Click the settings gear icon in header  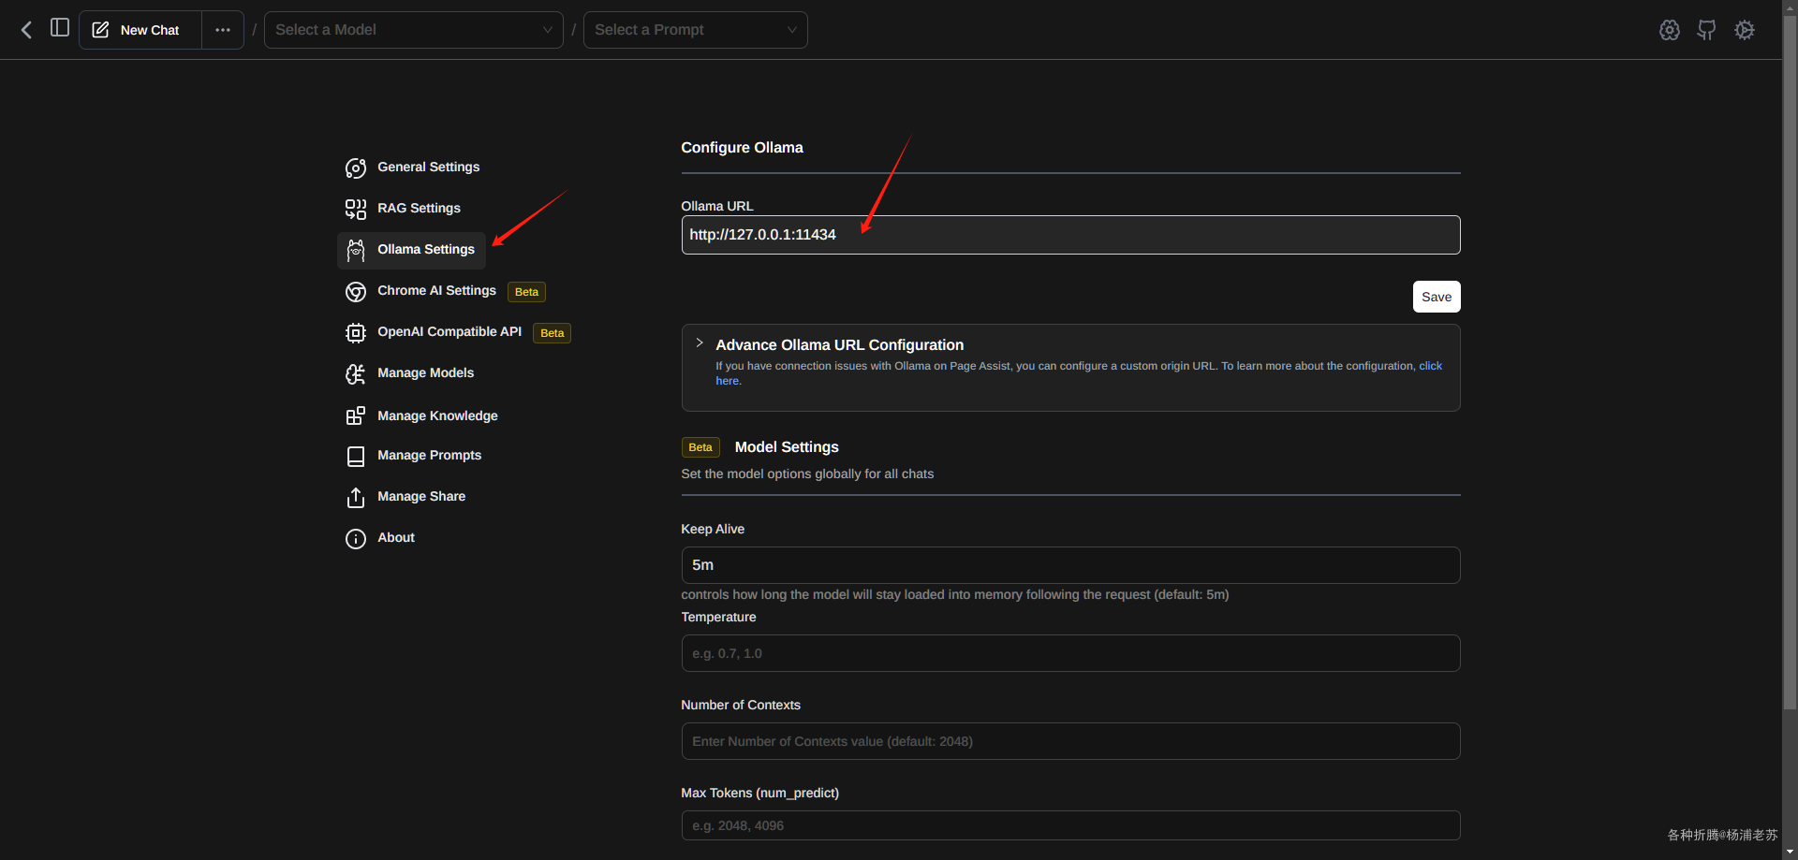tap(1744, 30)
